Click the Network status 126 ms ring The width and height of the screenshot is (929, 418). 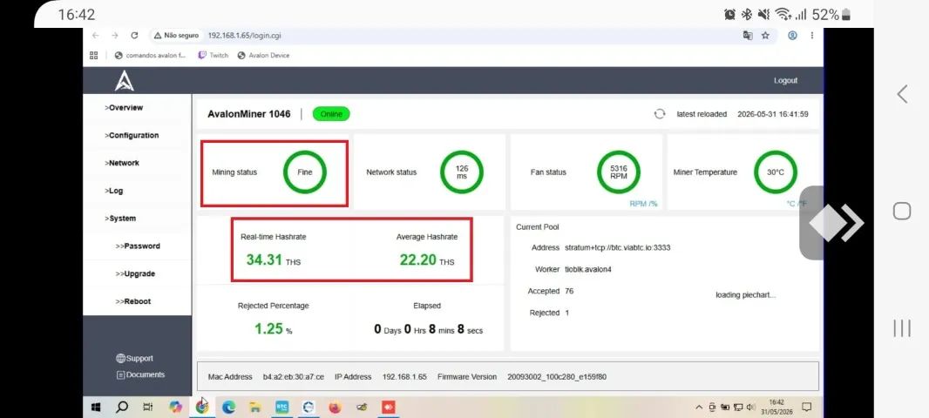click(462, 172)
